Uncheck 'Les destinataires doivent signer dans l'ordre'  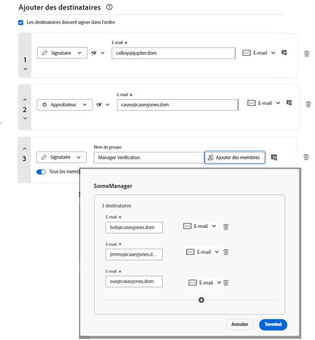pyautogui.click(x=21, y=22)
